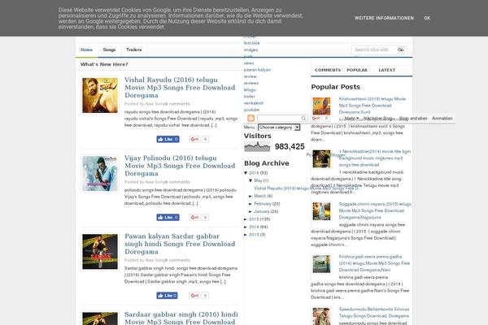Open the Vishal Rayudu archive entry under May
This screenshot has height=325, width=488.
[x=306, y=188]
